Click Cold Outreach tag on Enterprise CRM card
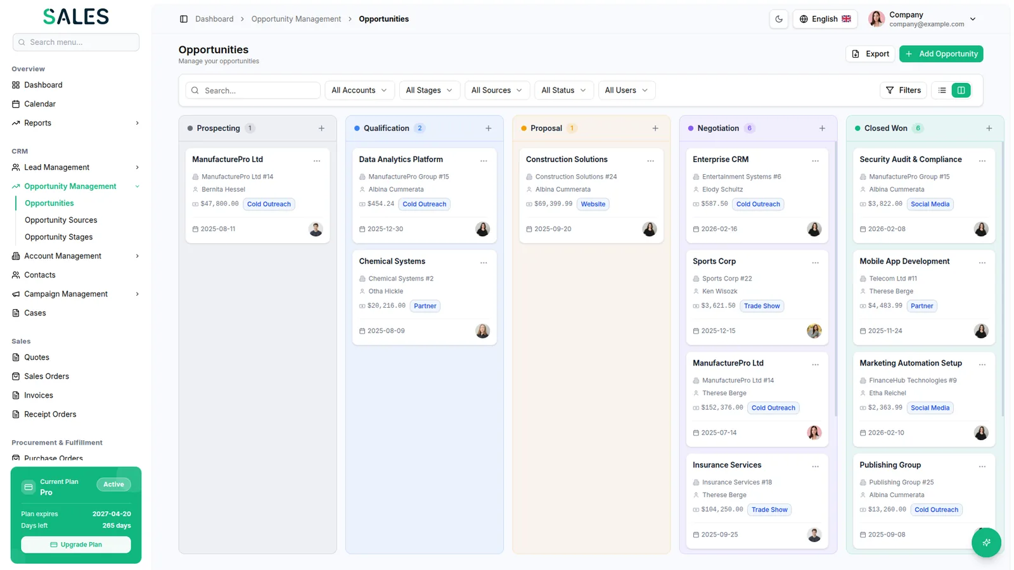This screenshot has height=570, width=1014. 758,204
